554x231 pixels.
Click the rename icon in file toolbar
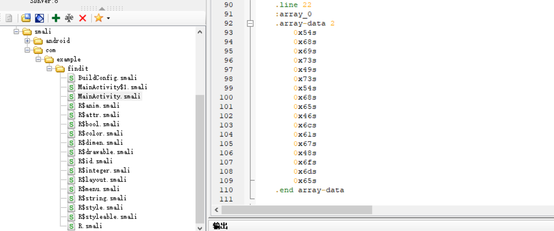click(x=69, y=18)
